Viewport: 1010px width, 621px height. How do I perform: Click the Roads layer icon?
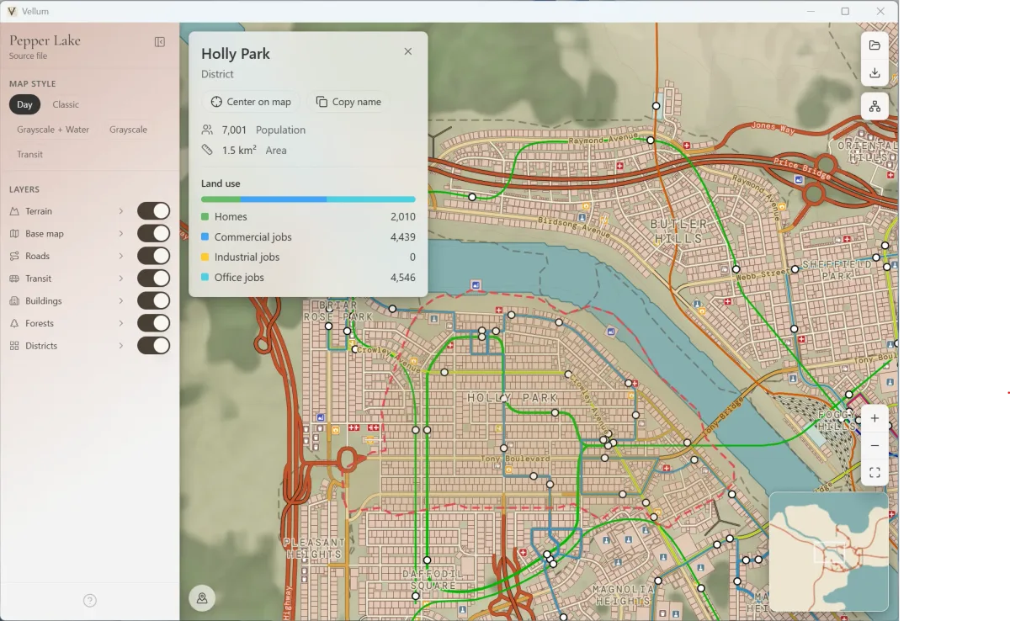[x=14, y=256]
